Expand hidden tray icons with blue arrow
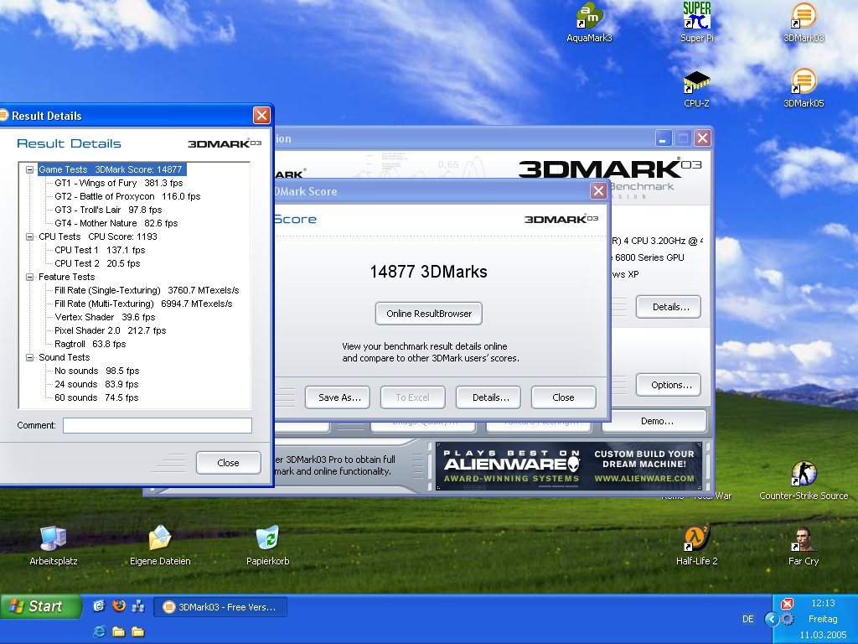Image resolution: width=858 pixels, height=644 pixels. click(772, 620)
